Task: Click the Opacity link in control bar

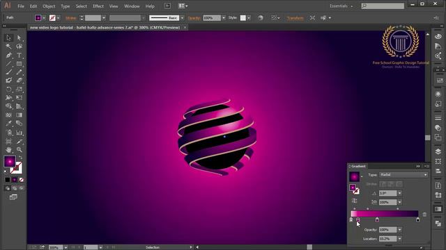Action: pos(194,18)
